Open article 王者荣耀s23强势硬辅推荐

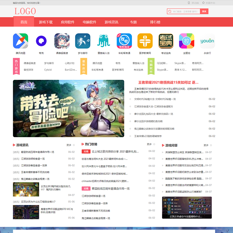pyautogui.click(x=148, y=136)
